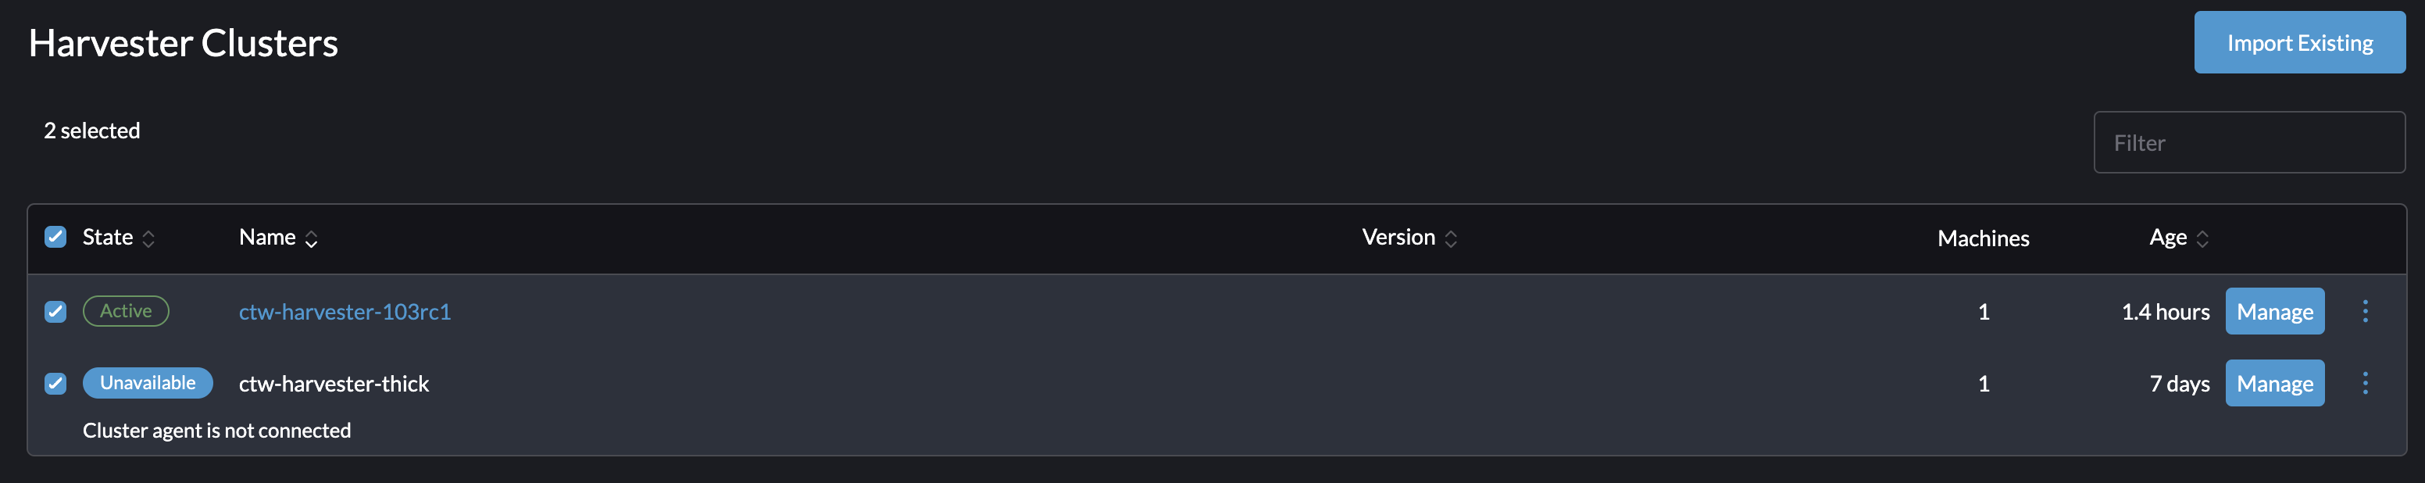2425x483 pixels.
Task: Open the actions menu for ctw-harvester-103rc1
Action: [x=2366, y=311]
